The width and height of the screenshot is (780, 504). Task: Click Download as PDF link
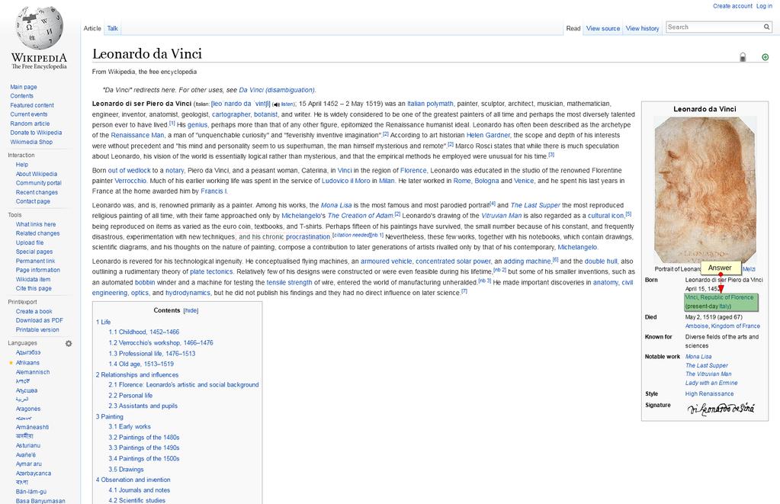(x=40, y=320)
